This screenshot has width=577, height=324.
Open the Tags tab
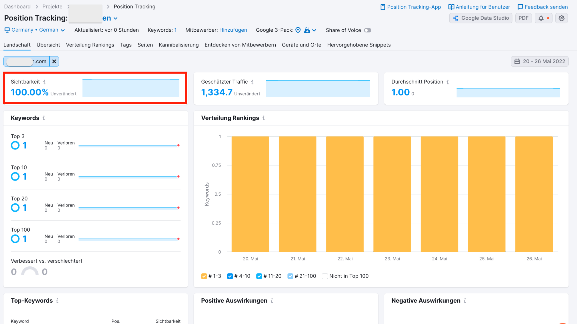[126, 45]
